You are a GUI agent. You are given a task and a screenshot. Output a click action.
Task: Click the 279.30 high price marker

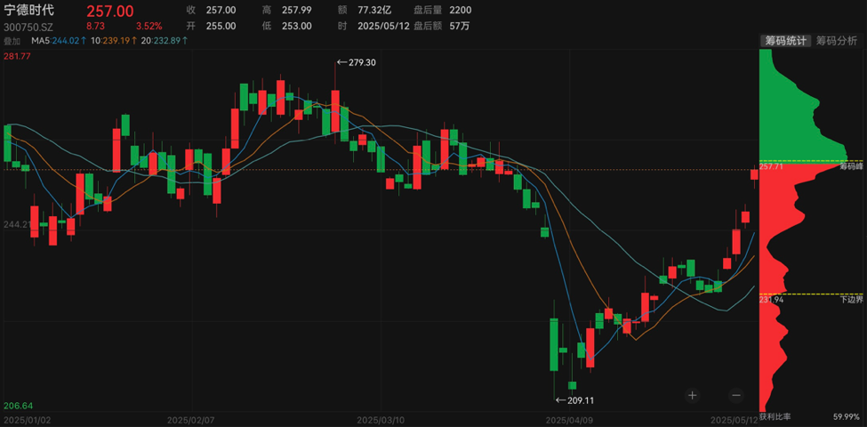357,62
